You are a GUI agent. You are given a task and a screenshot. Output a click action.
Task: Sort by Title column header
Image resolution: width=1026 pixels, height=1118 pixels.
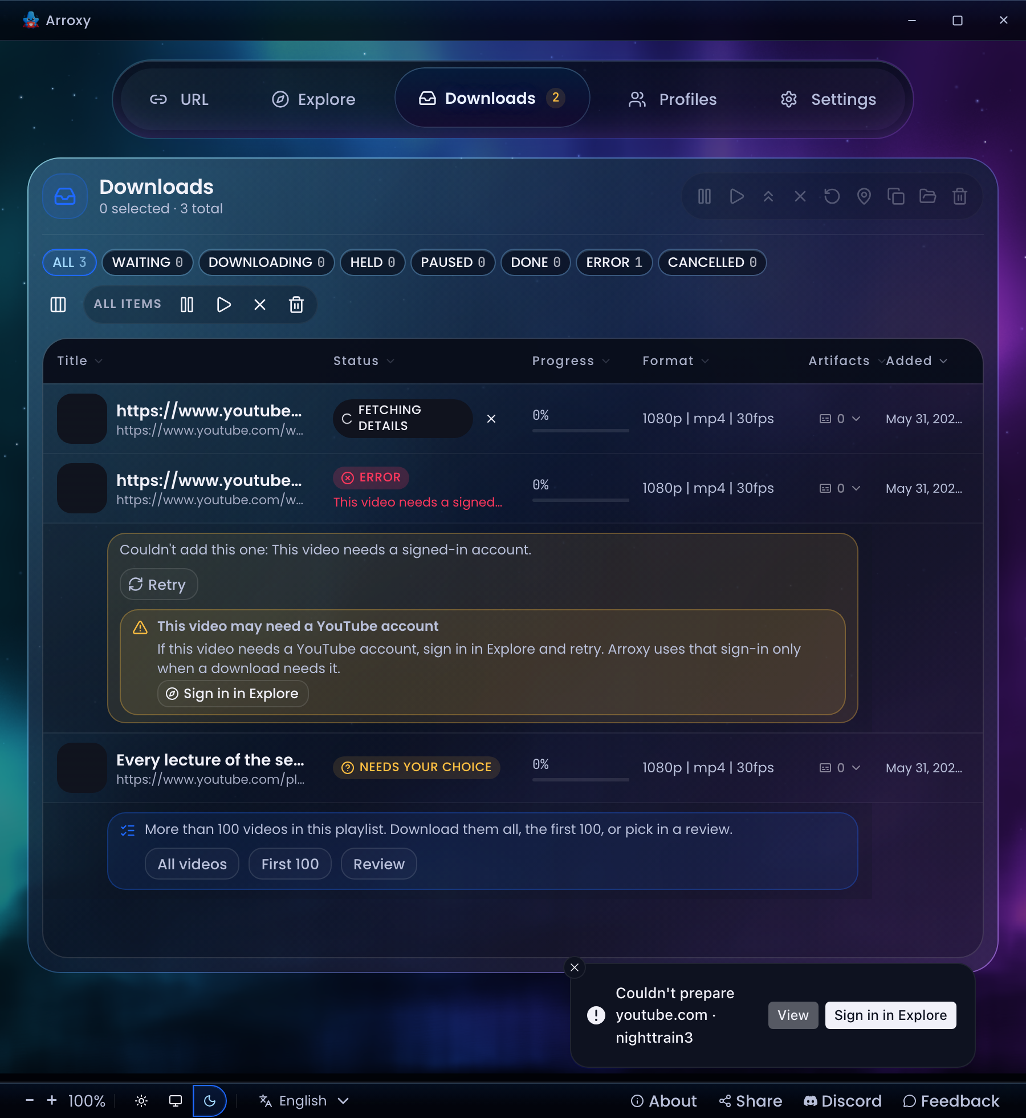[80, 361]
